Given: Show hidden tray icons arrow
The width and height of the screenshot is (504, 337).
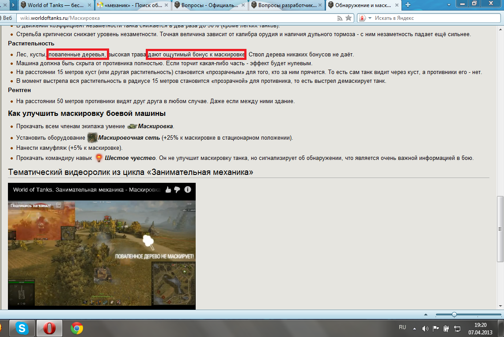Looking at the screenshot, I should 414,329.
